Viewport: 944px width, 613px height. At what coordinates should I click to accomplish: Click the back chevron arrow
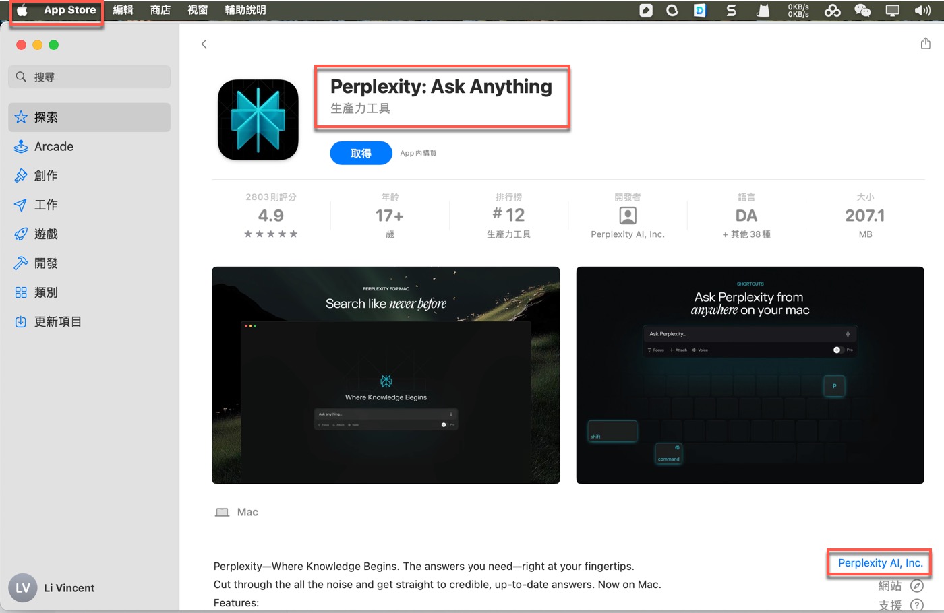[204, 44]
